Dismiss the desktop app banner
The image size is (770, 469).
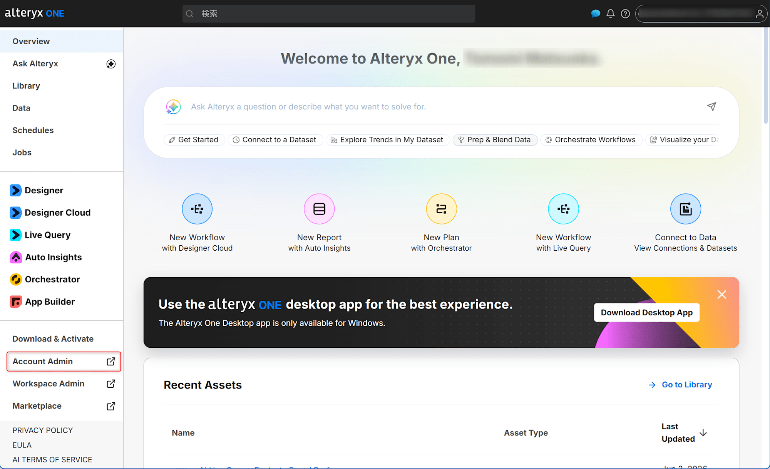click(722, 295)
